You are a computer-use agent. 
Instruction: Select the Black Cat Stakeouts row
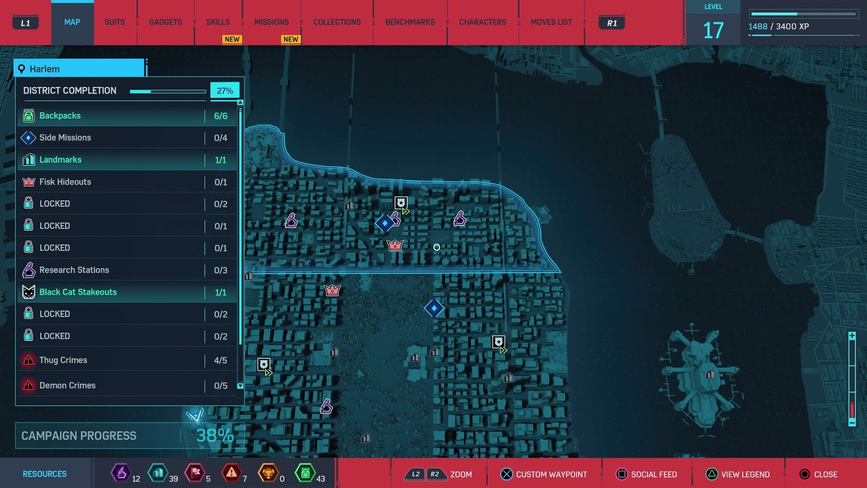127,292
